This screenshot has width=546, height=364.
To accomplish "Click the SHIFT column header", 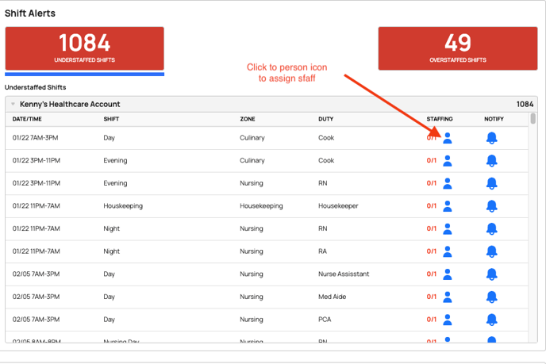I will pos(111,119).
